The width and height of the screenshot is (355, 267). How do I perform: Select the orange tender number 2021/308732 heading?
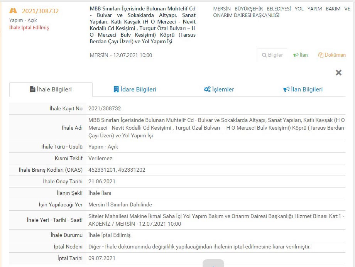[x=40, y=11]
